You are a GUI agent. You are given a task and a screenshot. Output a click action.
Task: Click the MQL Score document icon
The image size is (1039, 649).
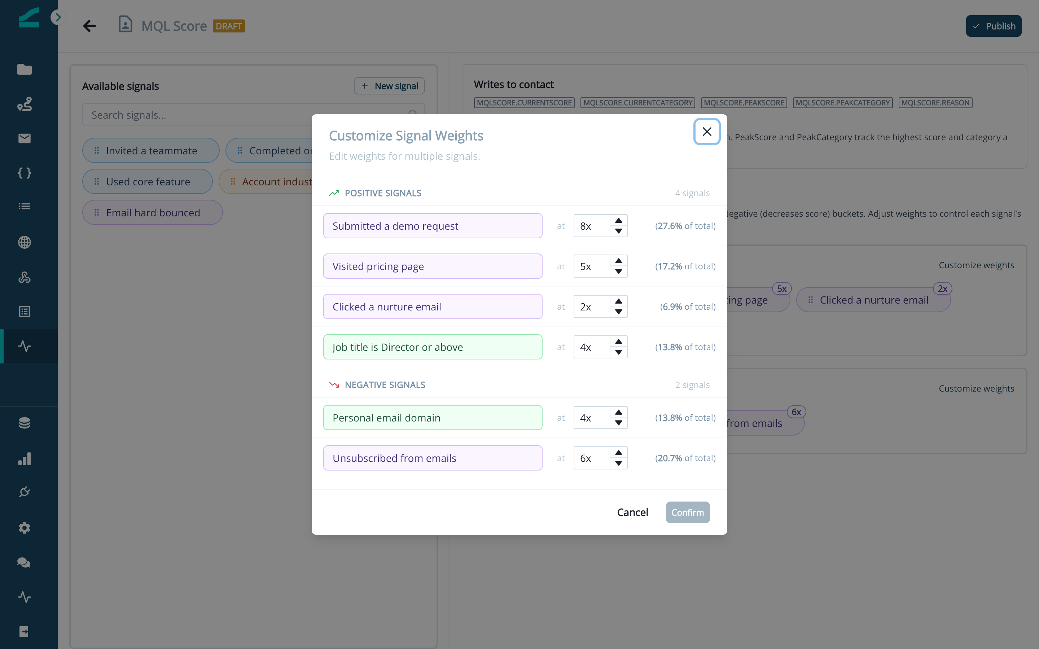(125, 25)
